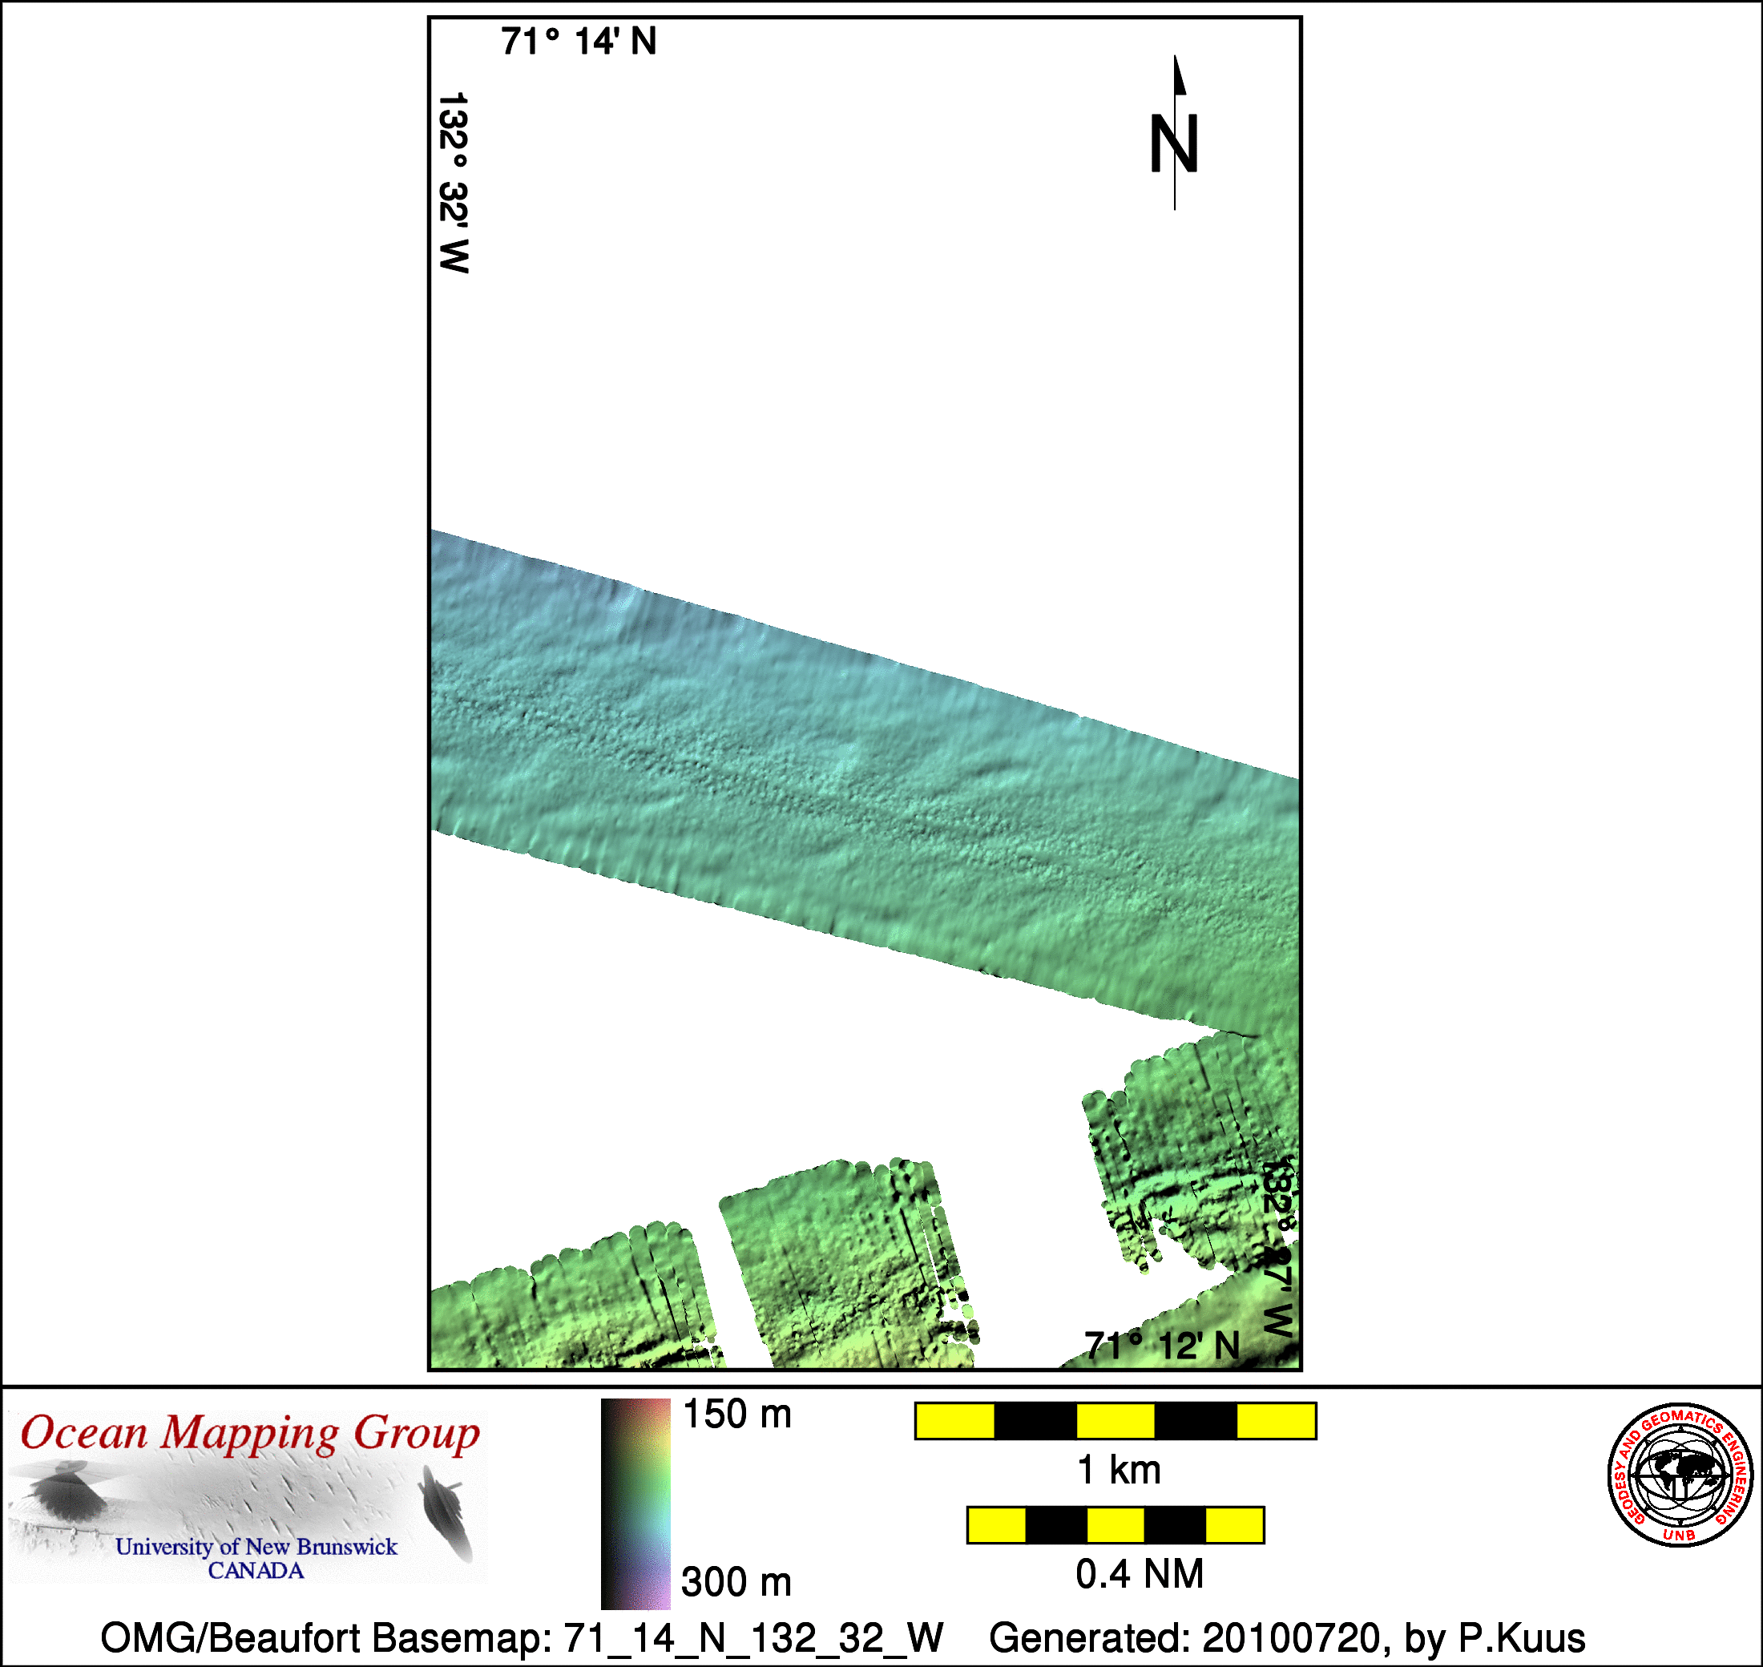Click the 0.4 NM scale label
Screen dimensions: 1763x1667
[x=1140, y=1574]
